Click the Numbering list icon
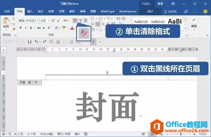211x137 pixels. click(x=100, y=19)
